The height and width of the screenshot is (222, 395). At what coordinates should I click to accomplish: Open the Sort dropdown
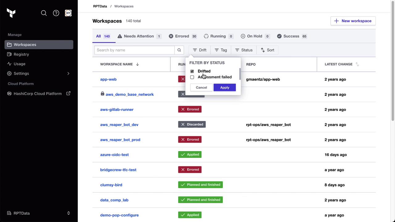(267, 50)
